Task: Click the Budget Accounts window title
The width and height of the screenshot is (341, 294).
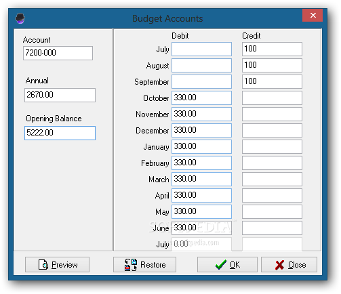Action: point(167,19)
